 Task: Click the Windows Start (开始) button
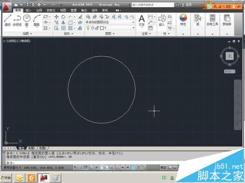pyautogui.click(x=6, y=178)
